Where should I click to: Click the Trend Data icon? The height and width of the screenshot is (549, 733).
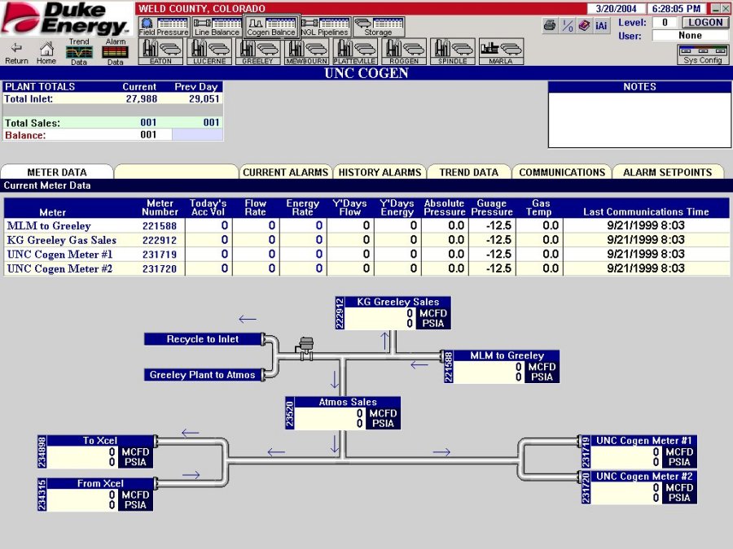tap(79, 50)
